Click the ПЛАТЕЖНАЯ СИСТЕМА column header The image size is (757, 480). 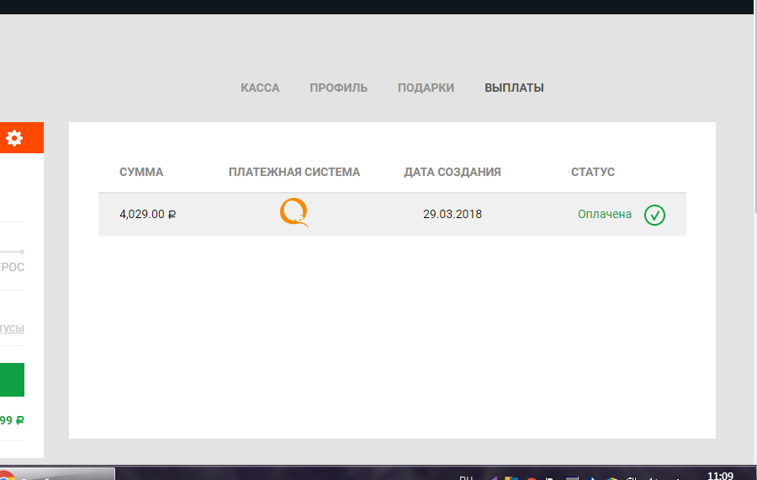coord(294,172)
